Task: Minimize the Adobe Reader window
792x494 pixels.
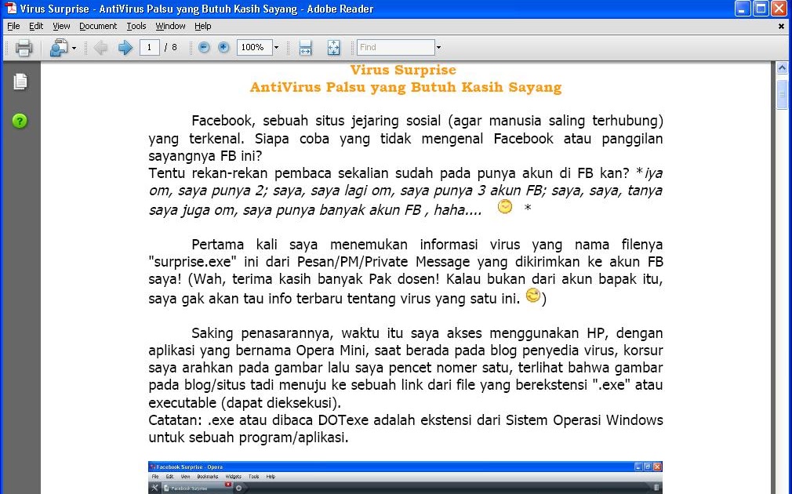Action: pos(743,9)
